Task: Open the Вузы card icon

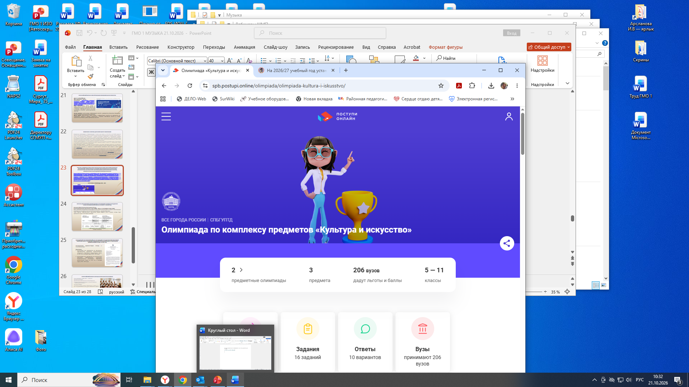Action: (x=422, y=329)
